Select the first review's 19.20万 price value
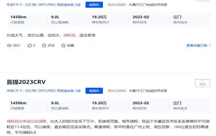Image resolution: width=216 pixels, height=136 pixels. (99, 17)
